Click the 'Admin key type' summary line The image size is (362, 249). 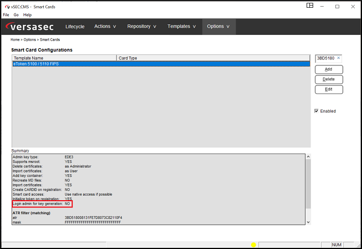click(43, 157)
